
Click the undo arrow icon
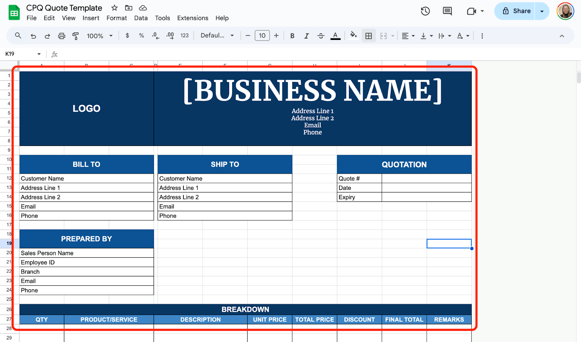pos(33,36)
